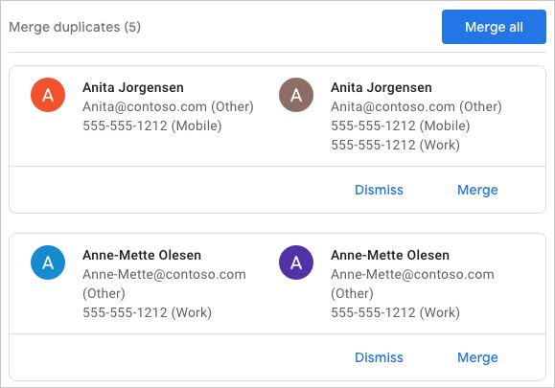
Task: Click the first contact's 555-555-1212 (Mobile) number
Action: click(152, 126)
